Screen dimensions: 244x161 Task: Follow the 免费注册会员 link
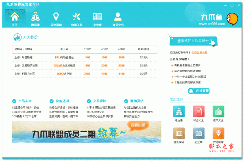pyautogui.click(x=200, y=53)
